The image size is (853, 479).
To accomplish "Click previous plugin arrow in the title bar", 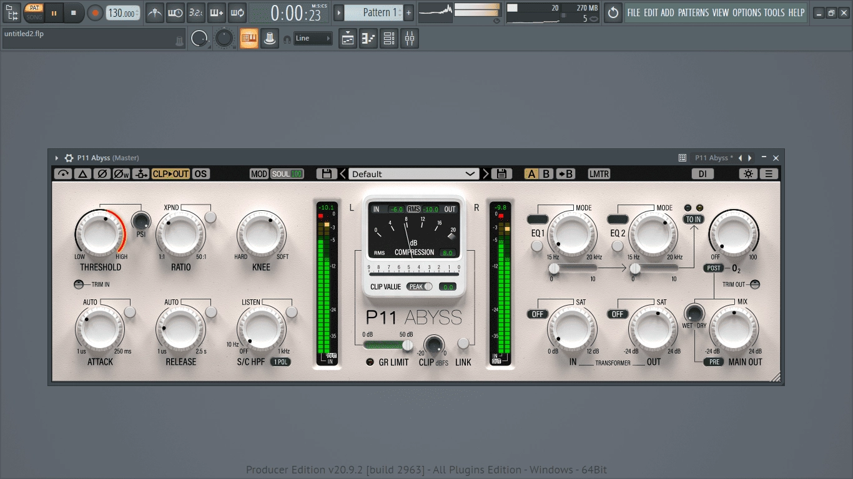I will coord(740,158).
